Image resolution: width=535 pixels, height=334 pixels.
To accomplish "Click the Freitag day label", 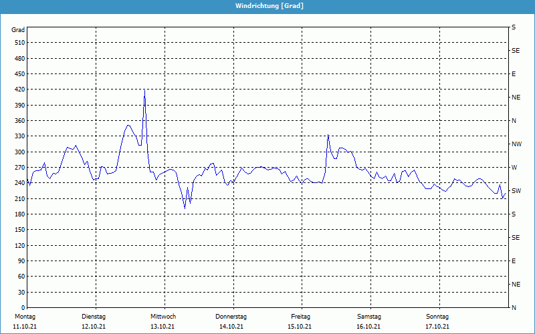I will point(300,316).
